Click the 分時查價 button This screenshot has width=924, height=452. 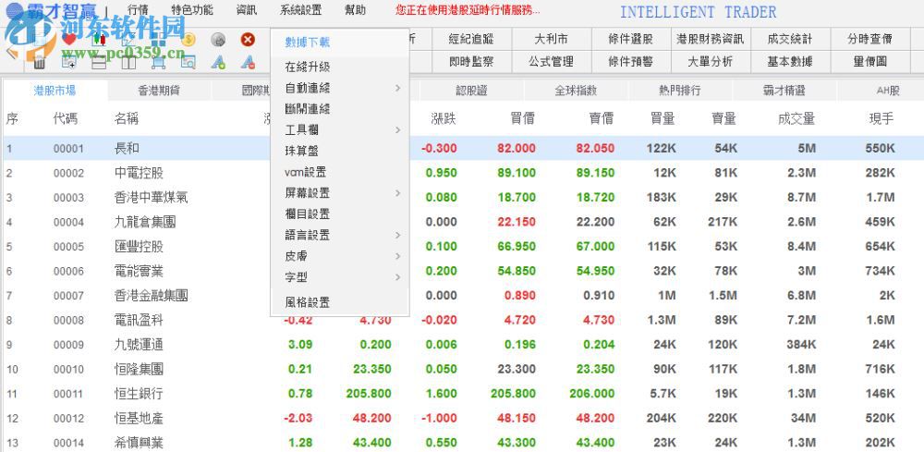[869, 40]
